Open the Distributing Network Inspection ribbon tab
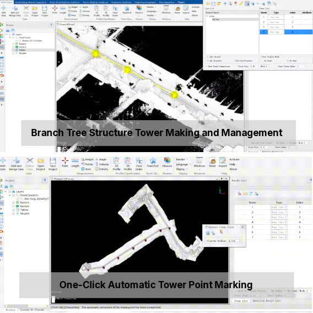The height and width of the screenshot is (313, 313). pos(30,2)
